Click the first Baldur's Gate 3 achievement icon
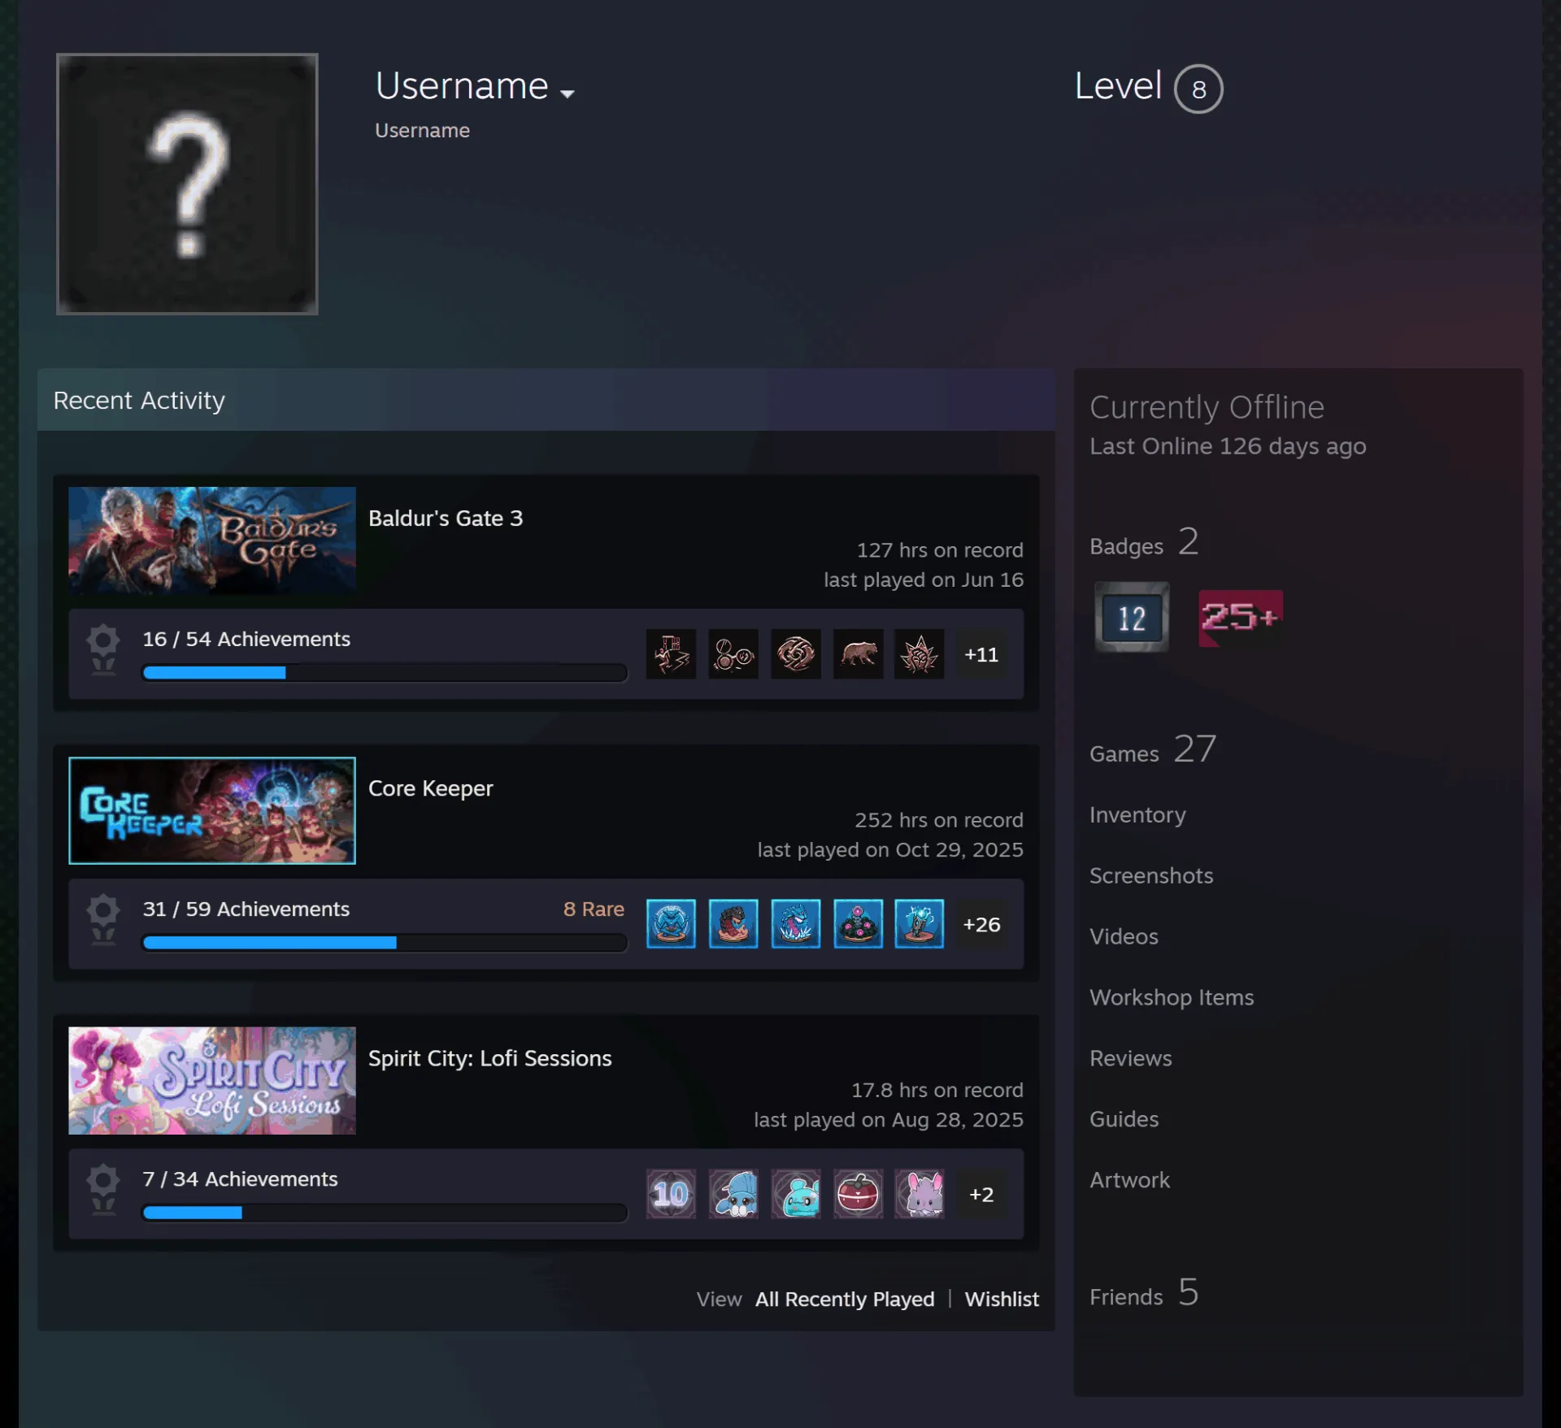The width and height of the screenshot is (1561, 1428). 671,653
